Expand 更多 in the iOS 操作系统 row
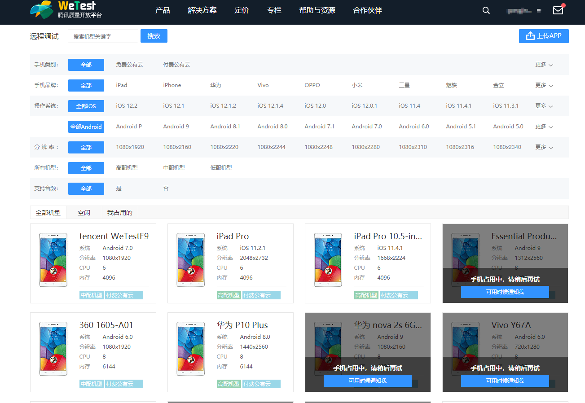This screenshot has height=403, width=585. coord(544,106)
